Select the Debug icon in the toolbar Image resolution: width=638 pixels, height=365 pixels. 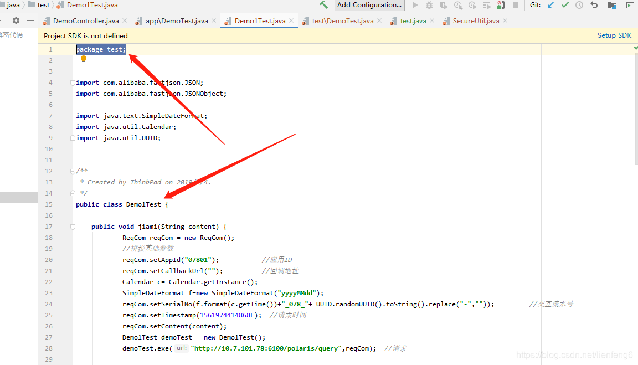429,6
